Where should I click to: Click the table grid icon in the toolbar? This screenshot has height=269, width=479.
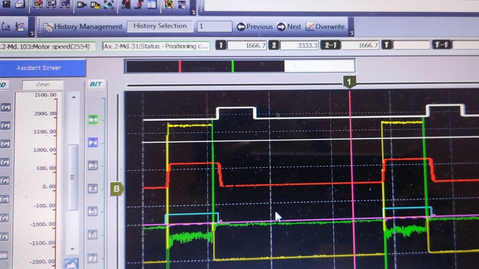[152, 4]
